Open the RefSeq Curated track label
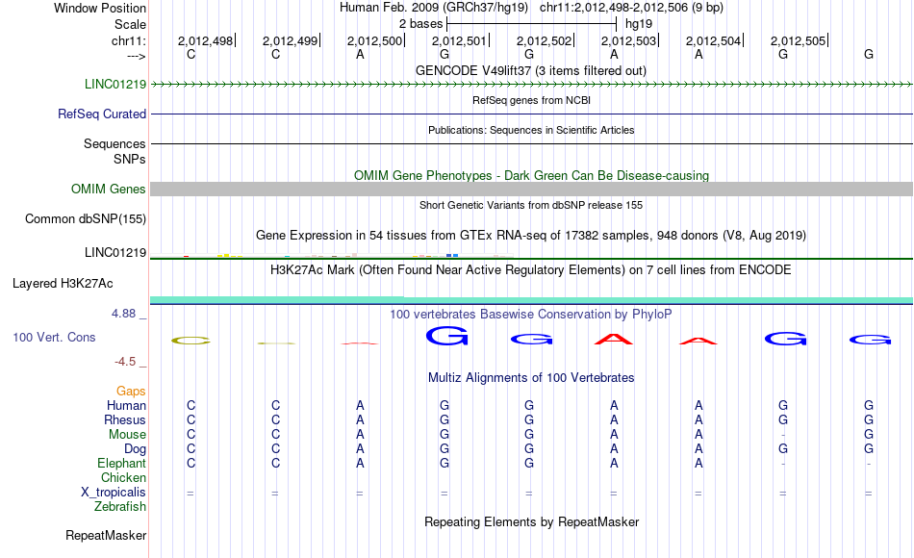The height and width of the screenshot is (558, 914). (x=102, y=114)
